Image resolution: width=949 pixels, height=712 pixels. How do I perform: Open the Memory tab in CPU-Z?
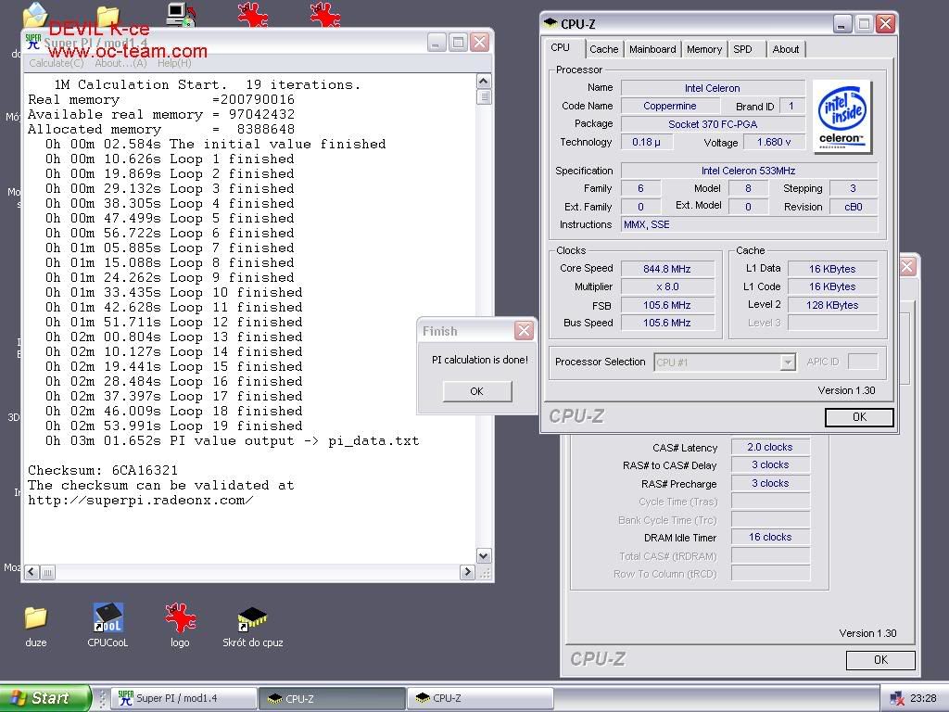(x=704, y=49)
